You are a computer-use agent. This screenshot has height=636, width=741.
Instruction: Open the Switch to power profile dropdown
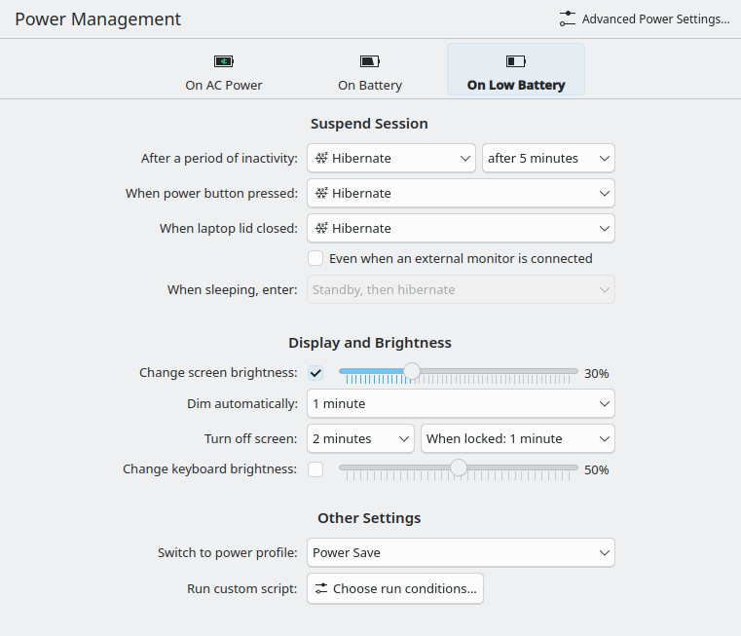461,552
